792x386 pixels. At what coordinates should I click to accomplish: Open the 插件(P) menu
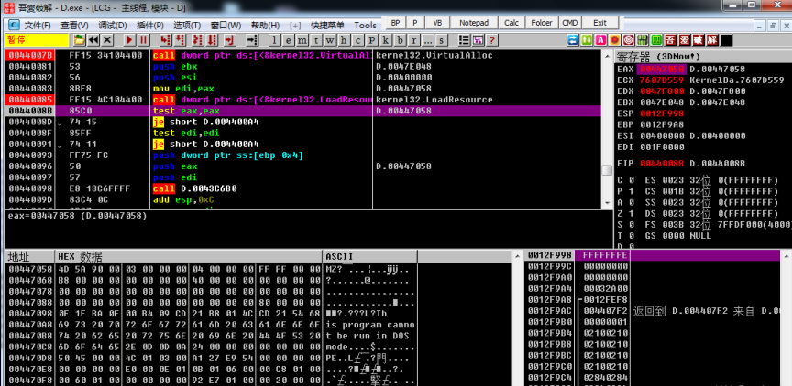(150, 26)
